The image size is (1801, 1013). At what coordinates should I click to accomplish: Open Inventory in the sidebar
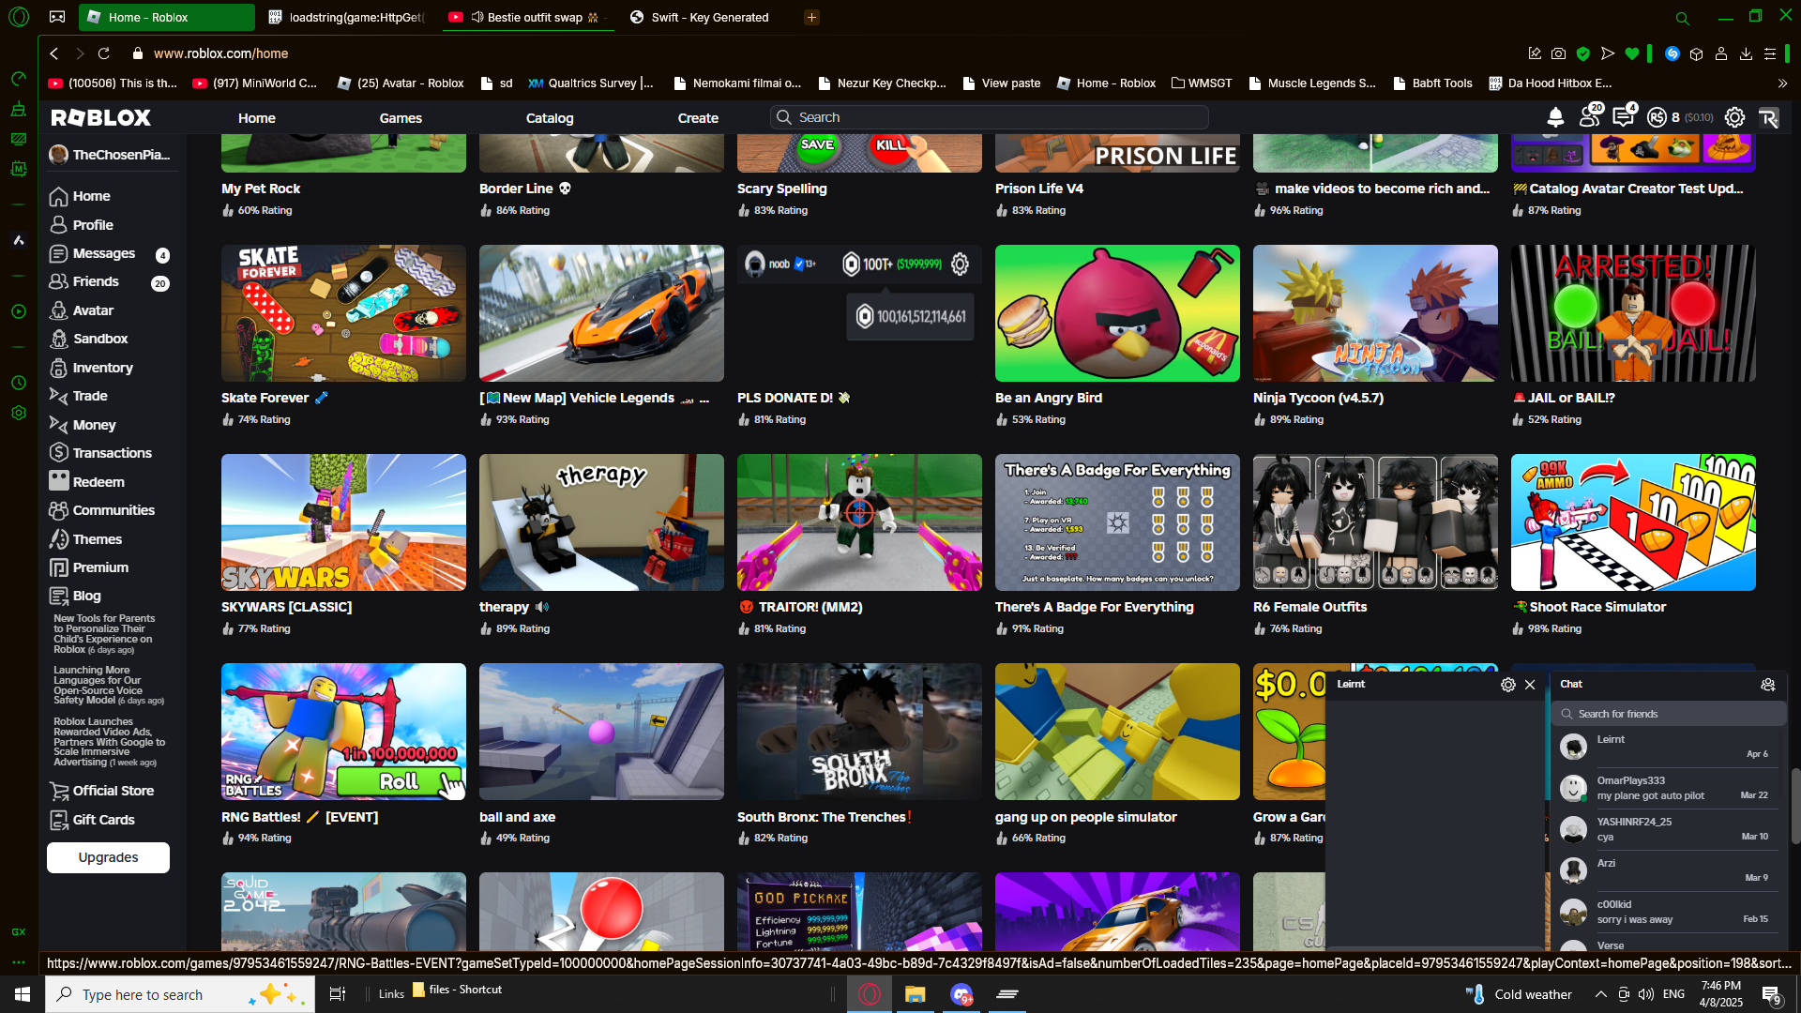(x=102, y=368)
